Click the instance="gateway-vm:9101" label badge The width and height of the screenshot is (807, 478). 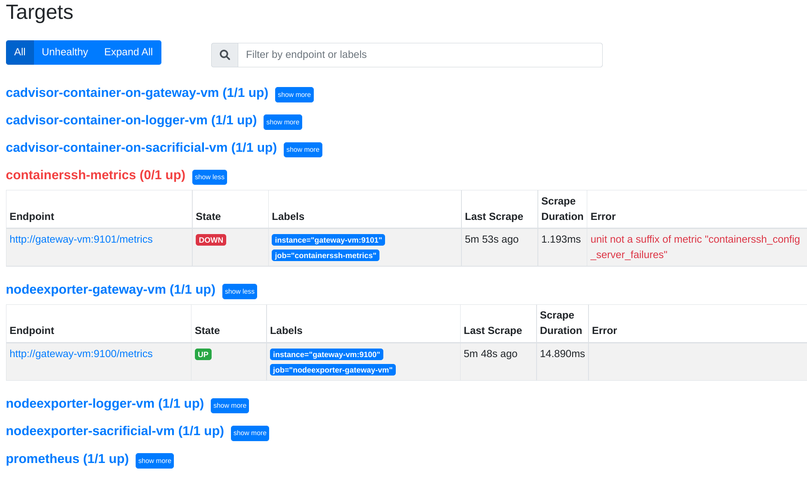(x=328, y=240)
